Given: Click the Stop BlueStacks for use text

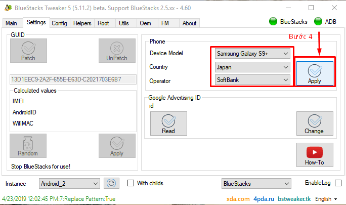Looking at the screenshot, I should [40, 167].
